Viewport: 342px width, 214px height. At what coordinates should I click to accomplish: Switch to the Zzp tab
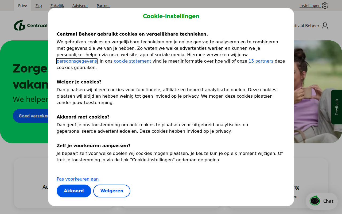39,6
